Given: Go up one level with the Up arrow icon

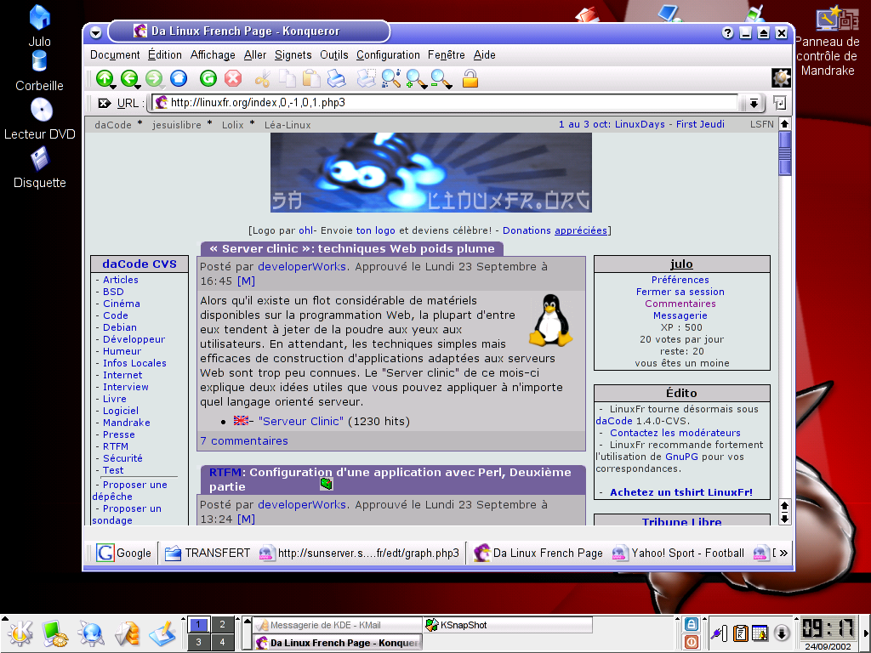Looking at the screenshot, I should point(104,78).
